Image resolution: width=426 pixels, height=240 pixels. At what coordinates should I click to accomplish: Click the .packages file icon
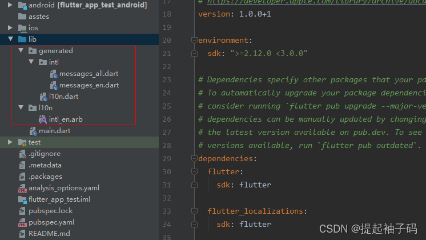pos(22,177)
